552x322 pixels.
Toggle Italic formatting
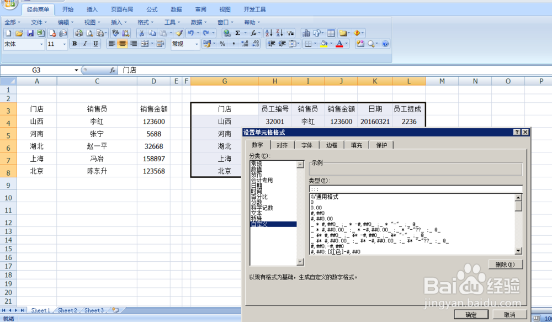coord(85,44)
